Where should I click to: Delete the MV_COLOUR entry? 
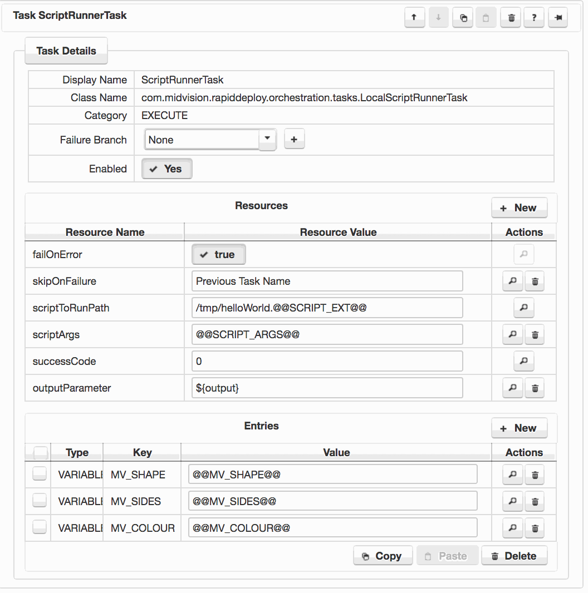535,528
